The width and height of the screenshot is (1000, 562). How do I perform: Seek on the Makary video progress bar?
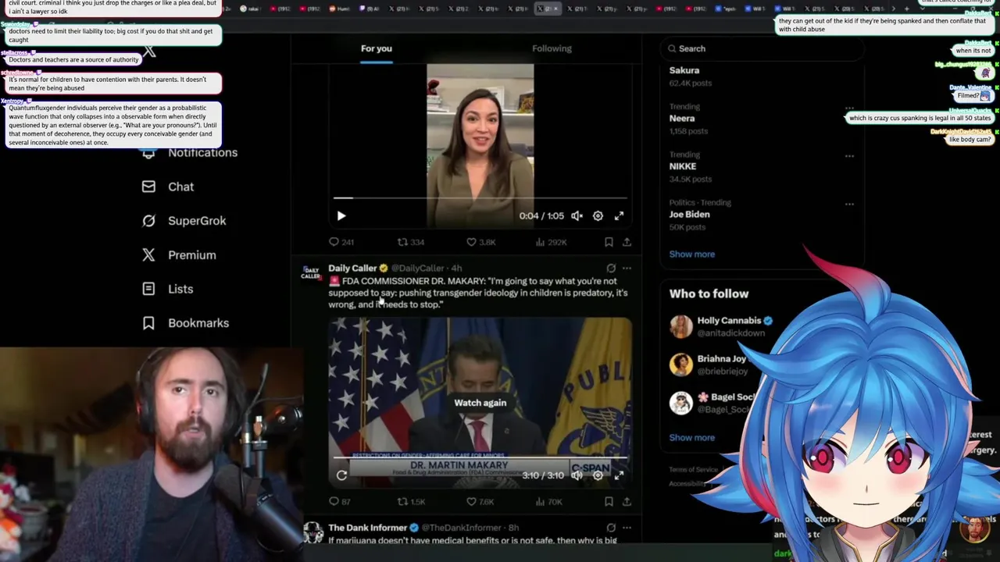[480, 457]
